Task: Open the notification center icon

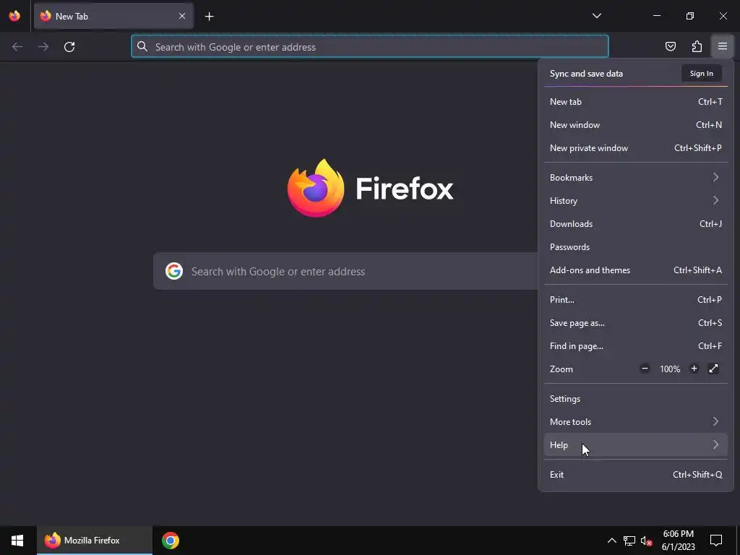Action: click(716, 541)
